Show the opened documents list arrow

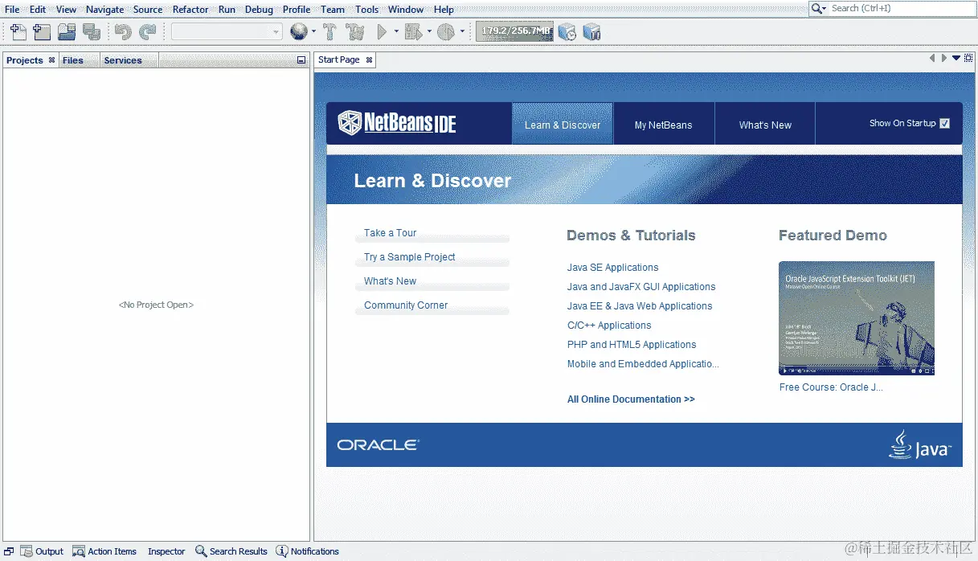[x=956, y=58]
